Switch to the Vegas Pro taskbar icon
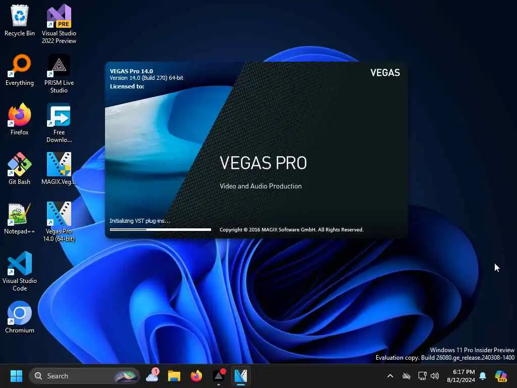 (x=241, y=376)
